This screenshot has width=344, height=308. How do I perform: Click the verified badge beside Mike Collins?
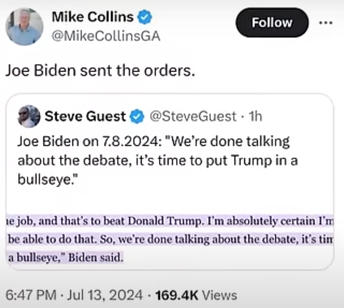[x=145, y=18]
